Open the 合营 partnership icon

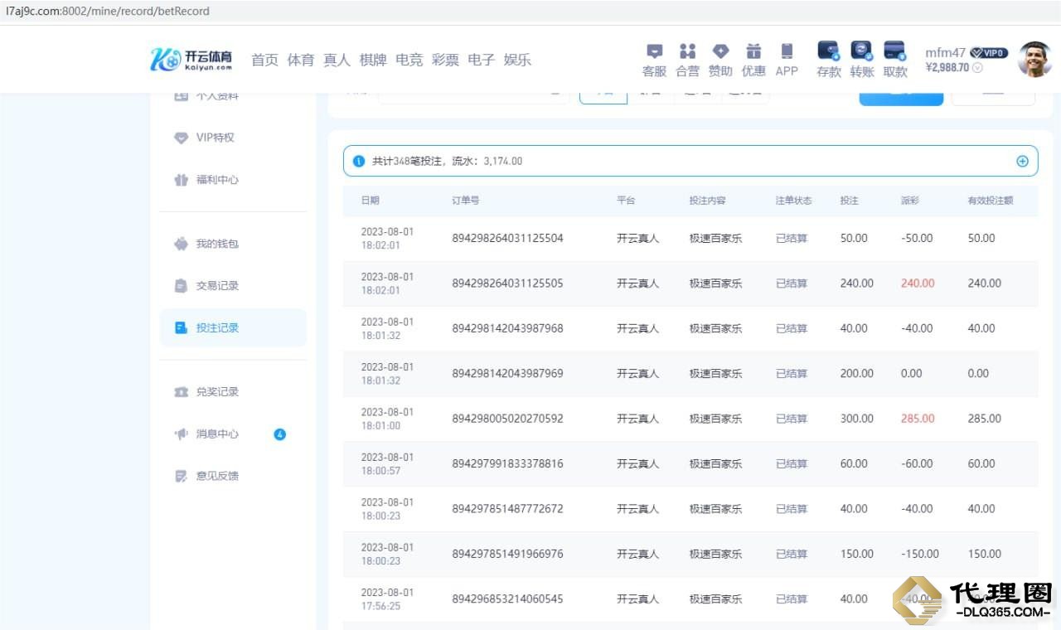(x=687, y=51)
